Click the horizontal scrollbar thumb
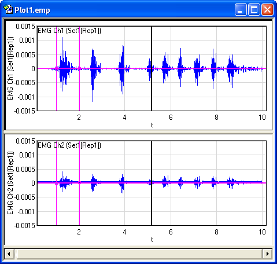 16,254
